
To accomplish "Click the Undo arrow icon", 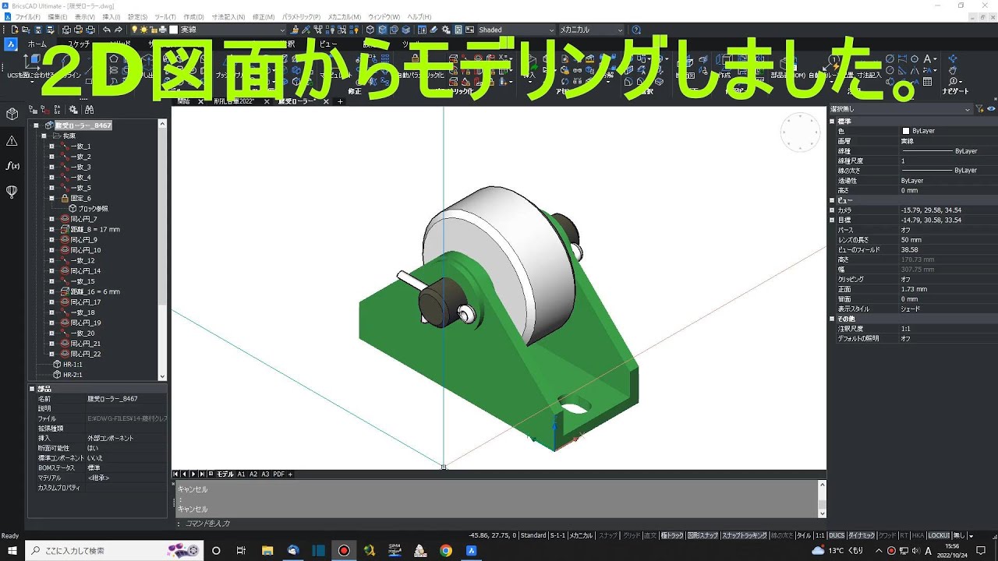I will click(x=107, y=30).
